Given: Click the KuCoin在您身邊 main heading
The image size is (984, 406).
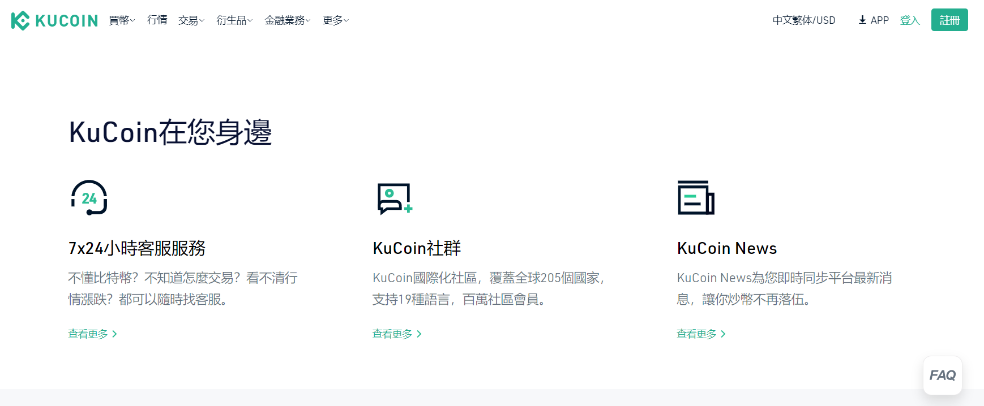Looking at the screenshot, I should [170, 132].
